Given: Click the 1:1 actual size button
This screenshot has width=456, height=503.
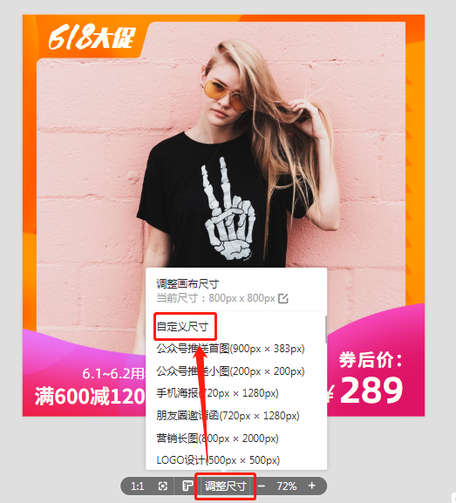Looking at the screenshot, I should [x=138, y=486].
